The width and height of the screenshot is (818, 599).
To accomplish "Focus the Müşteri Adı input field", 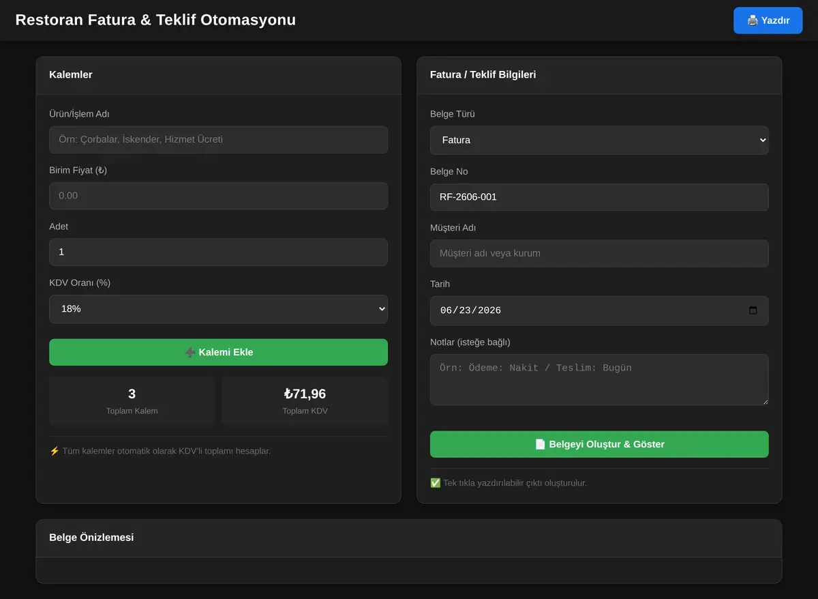I will click(x=599, y=253).
